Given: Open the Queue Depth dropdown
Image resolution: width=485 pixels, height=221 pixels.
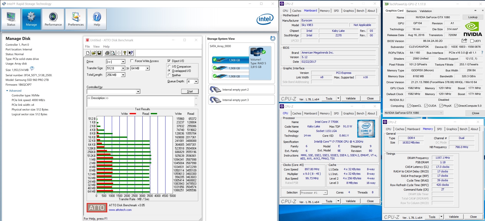Looking at the screenshot, I should click(x=196, y=81).
